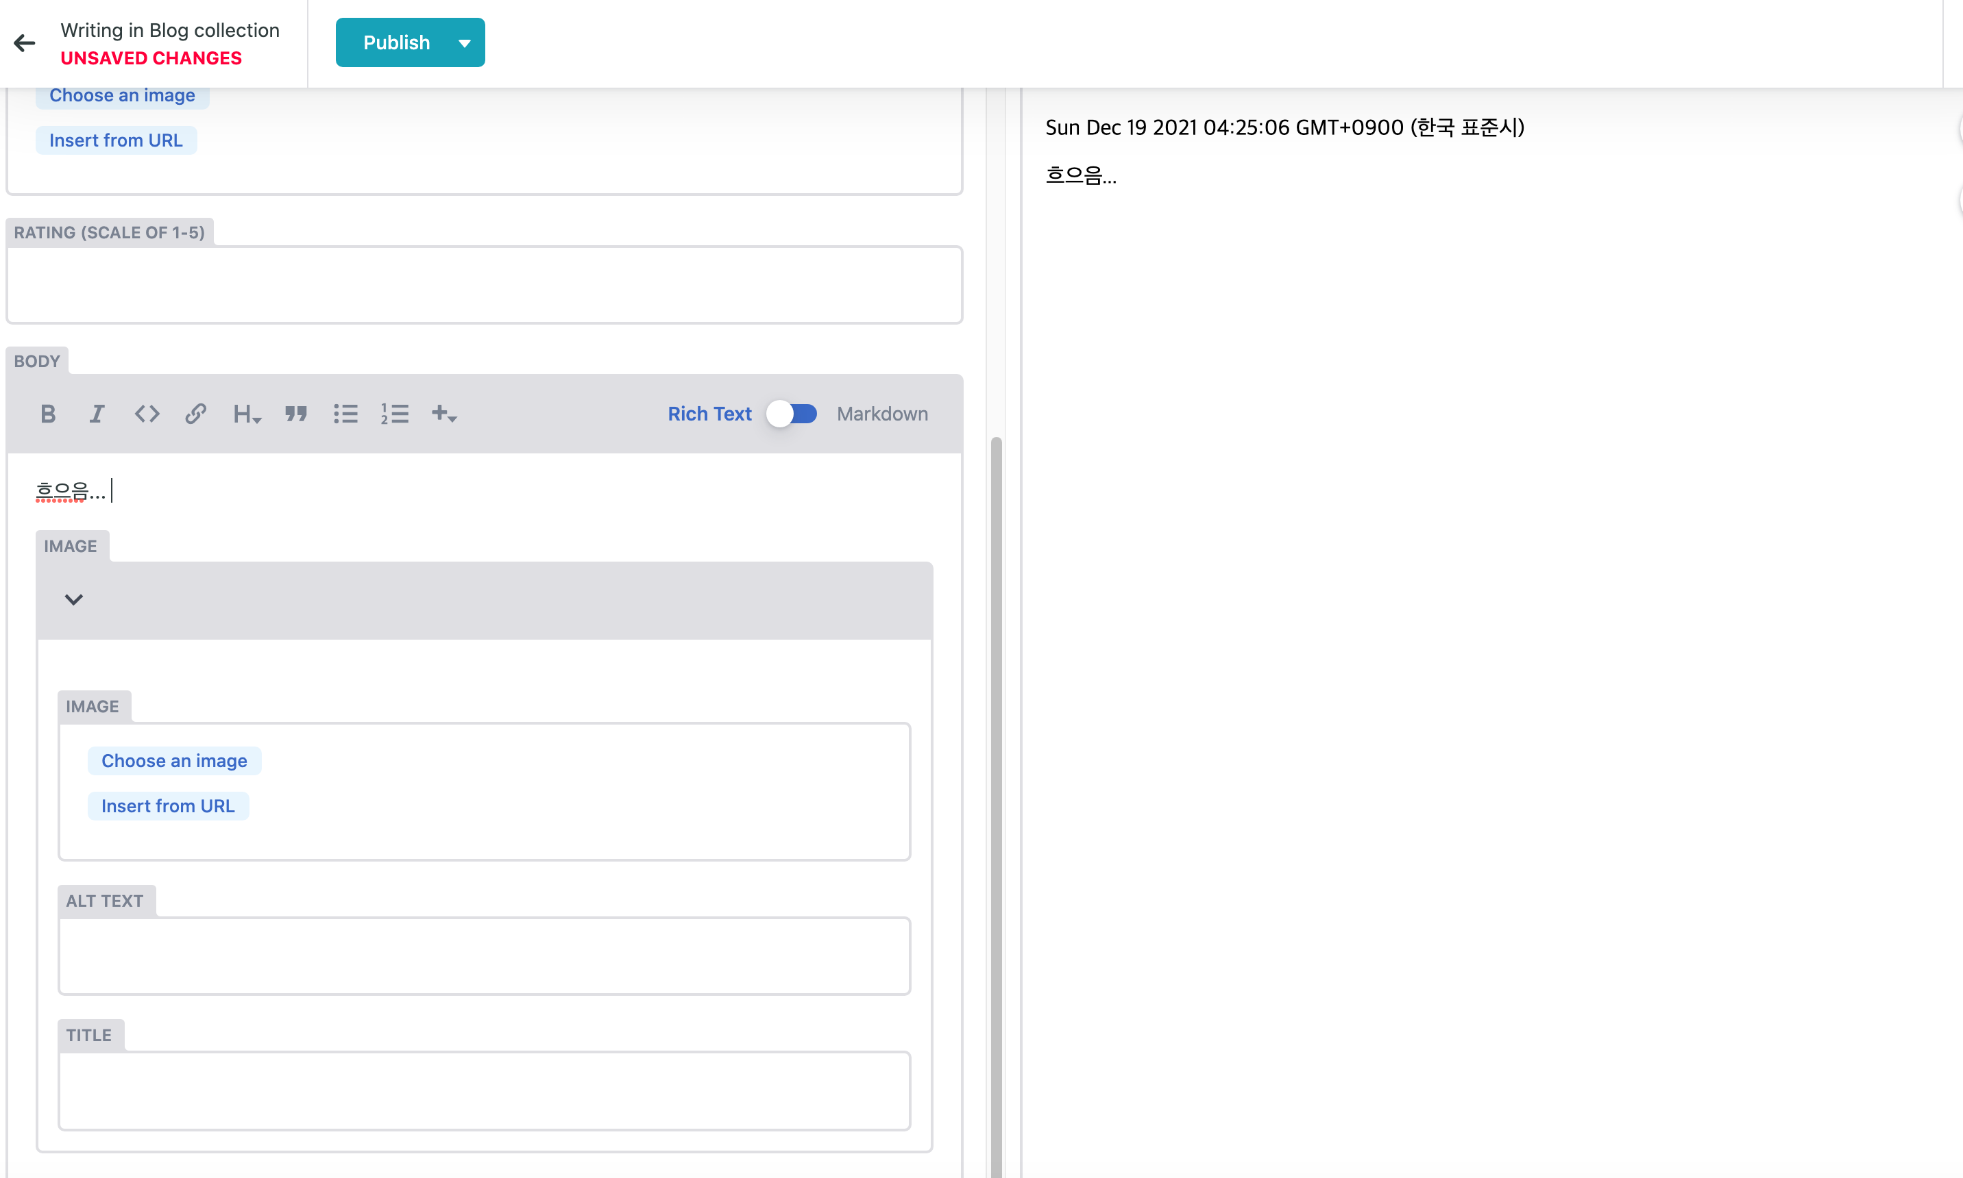Collapse the Image block with chevron

[x=74, y=600]
